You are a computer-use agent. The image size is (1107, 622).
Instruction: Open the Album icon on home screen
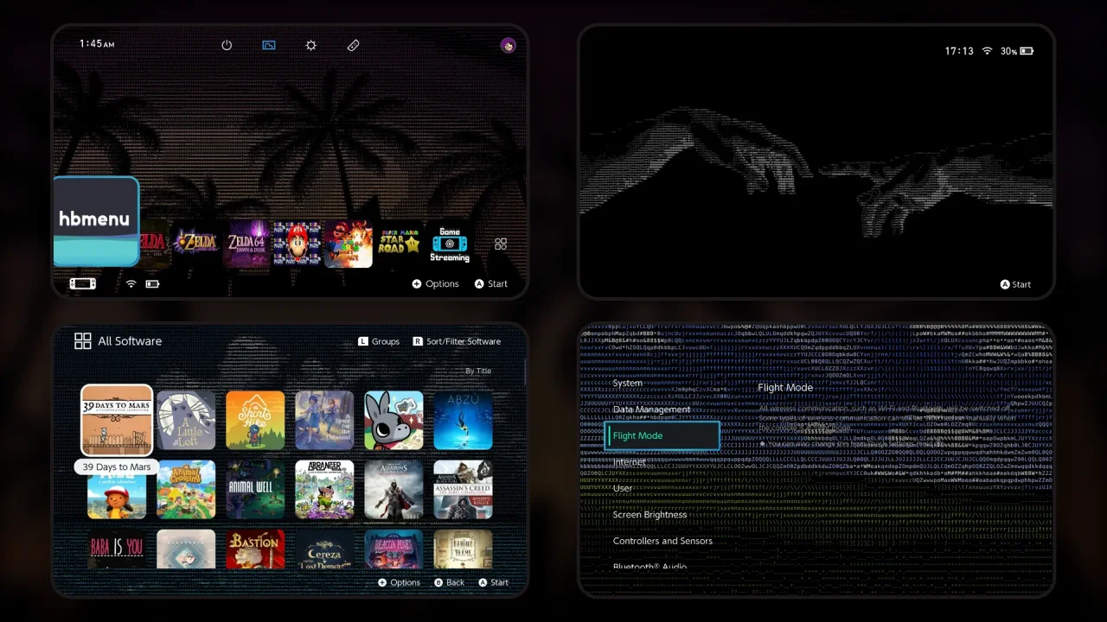[x=269, y=45]
